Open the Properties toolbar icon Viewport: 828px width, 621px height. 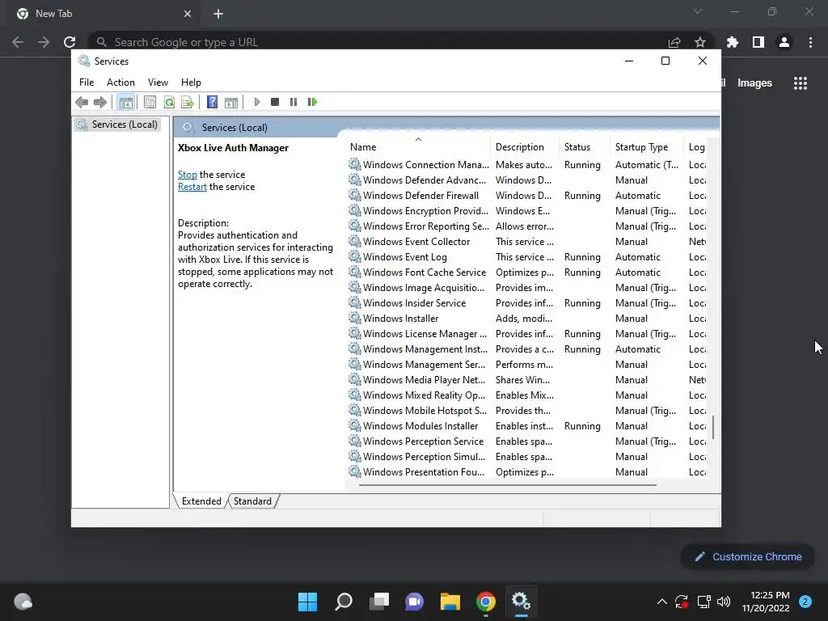click(x=150, y=102)
